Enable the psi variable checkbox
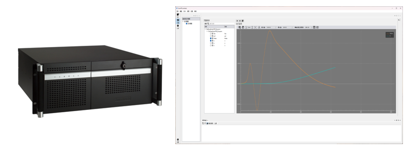 (x=211, y=36)
